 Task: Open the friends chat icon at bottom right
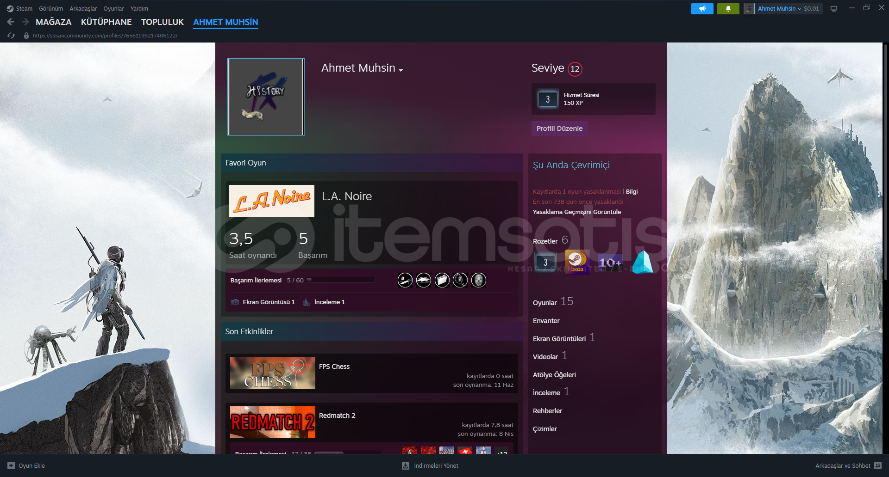click(x=878, y=465)
